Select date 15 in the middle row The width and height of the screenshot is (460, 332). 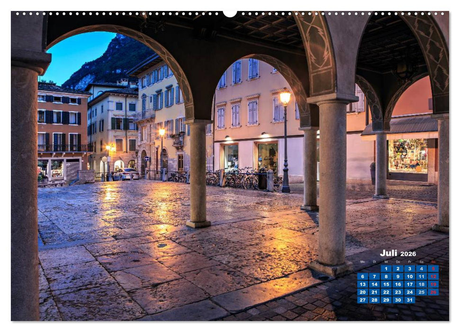tap(387, 284)
